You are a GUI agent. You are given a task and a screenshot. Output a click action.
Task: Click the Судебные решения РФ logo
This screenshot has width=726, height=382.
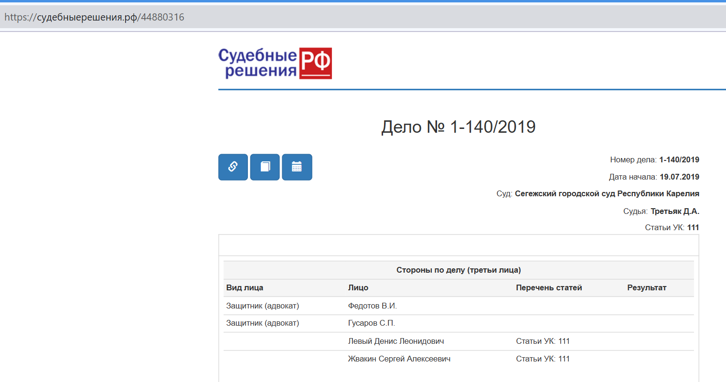(x=275, y=63)
